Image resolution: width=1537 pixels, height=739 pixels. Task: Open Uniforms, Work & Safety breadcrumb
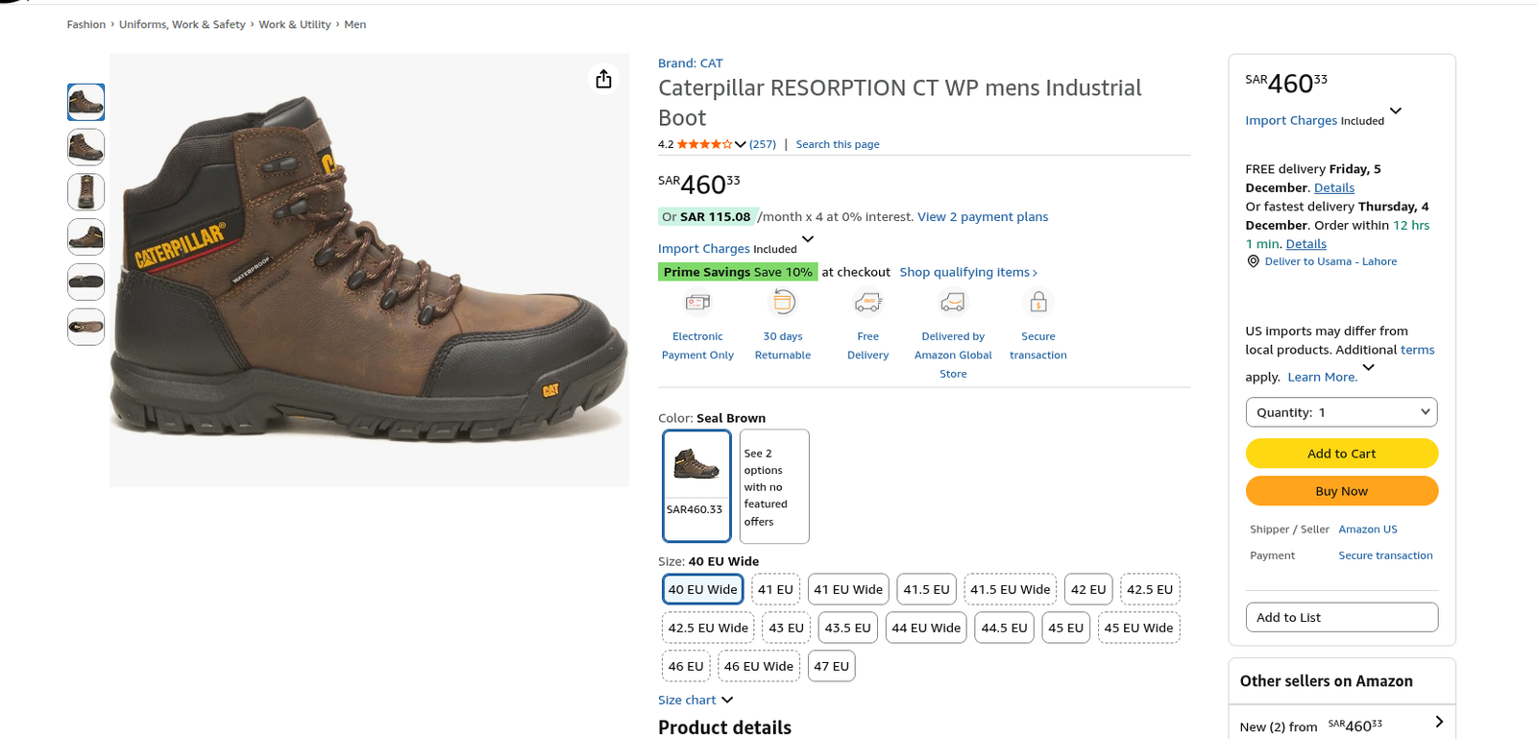coord(182,25)
